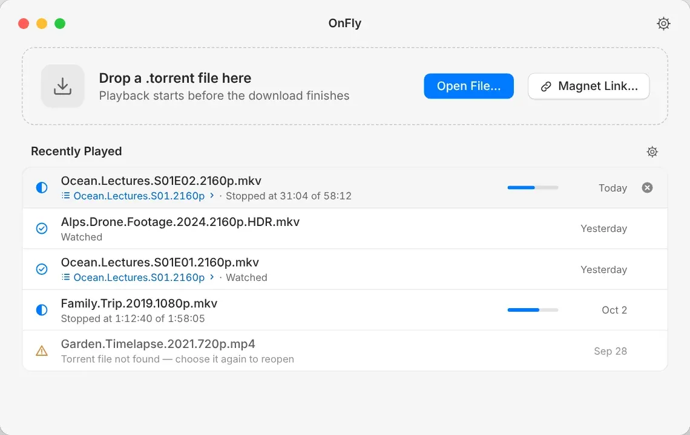Open Ocean.Lectures.S01.2160p link under S01E02
This screenshot has height=435, width=690.
[139, 196]
